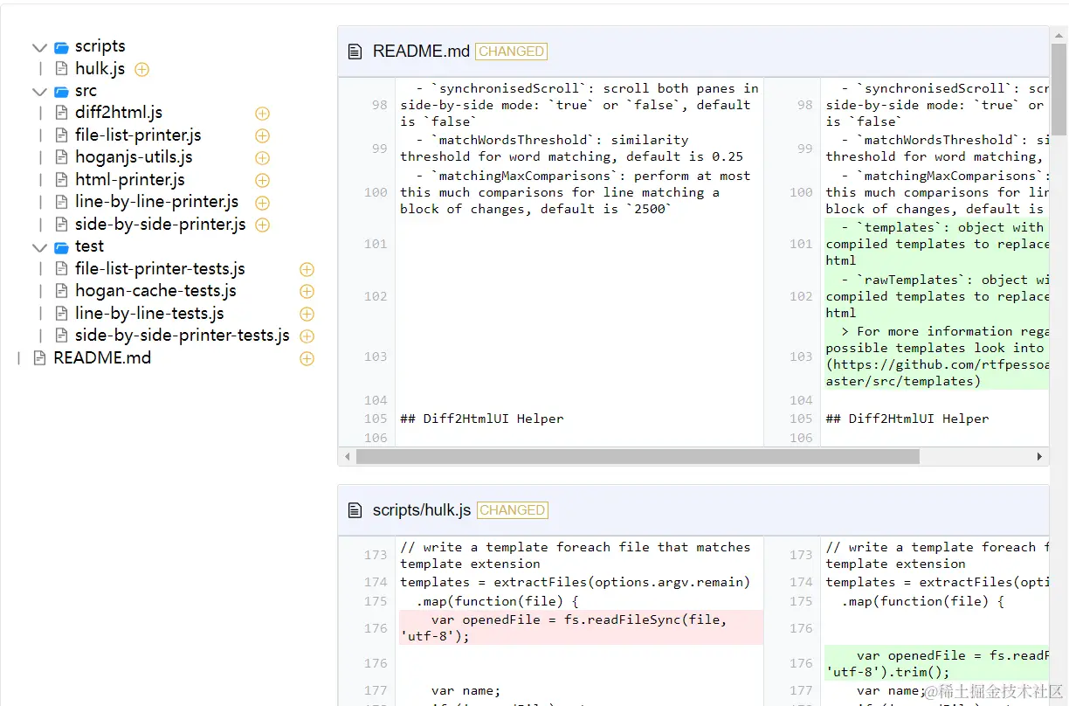The height and width of the screenshot is (706, 1069).
Task: Click the scripts folder label
Action: [100, 46]
